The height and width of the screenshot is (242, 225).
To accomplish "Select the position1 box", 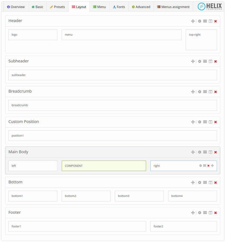I will tap(112, 135).
